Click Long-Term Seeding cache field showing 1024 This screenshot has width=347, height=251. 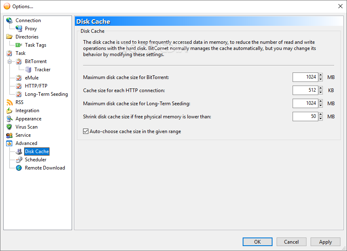click(305, 103)
